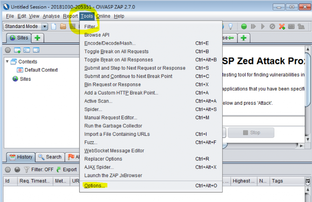Screen dimensions: 312x202
Task: Choose Add a Custom HTTP Break Point...
Action: 151,93
